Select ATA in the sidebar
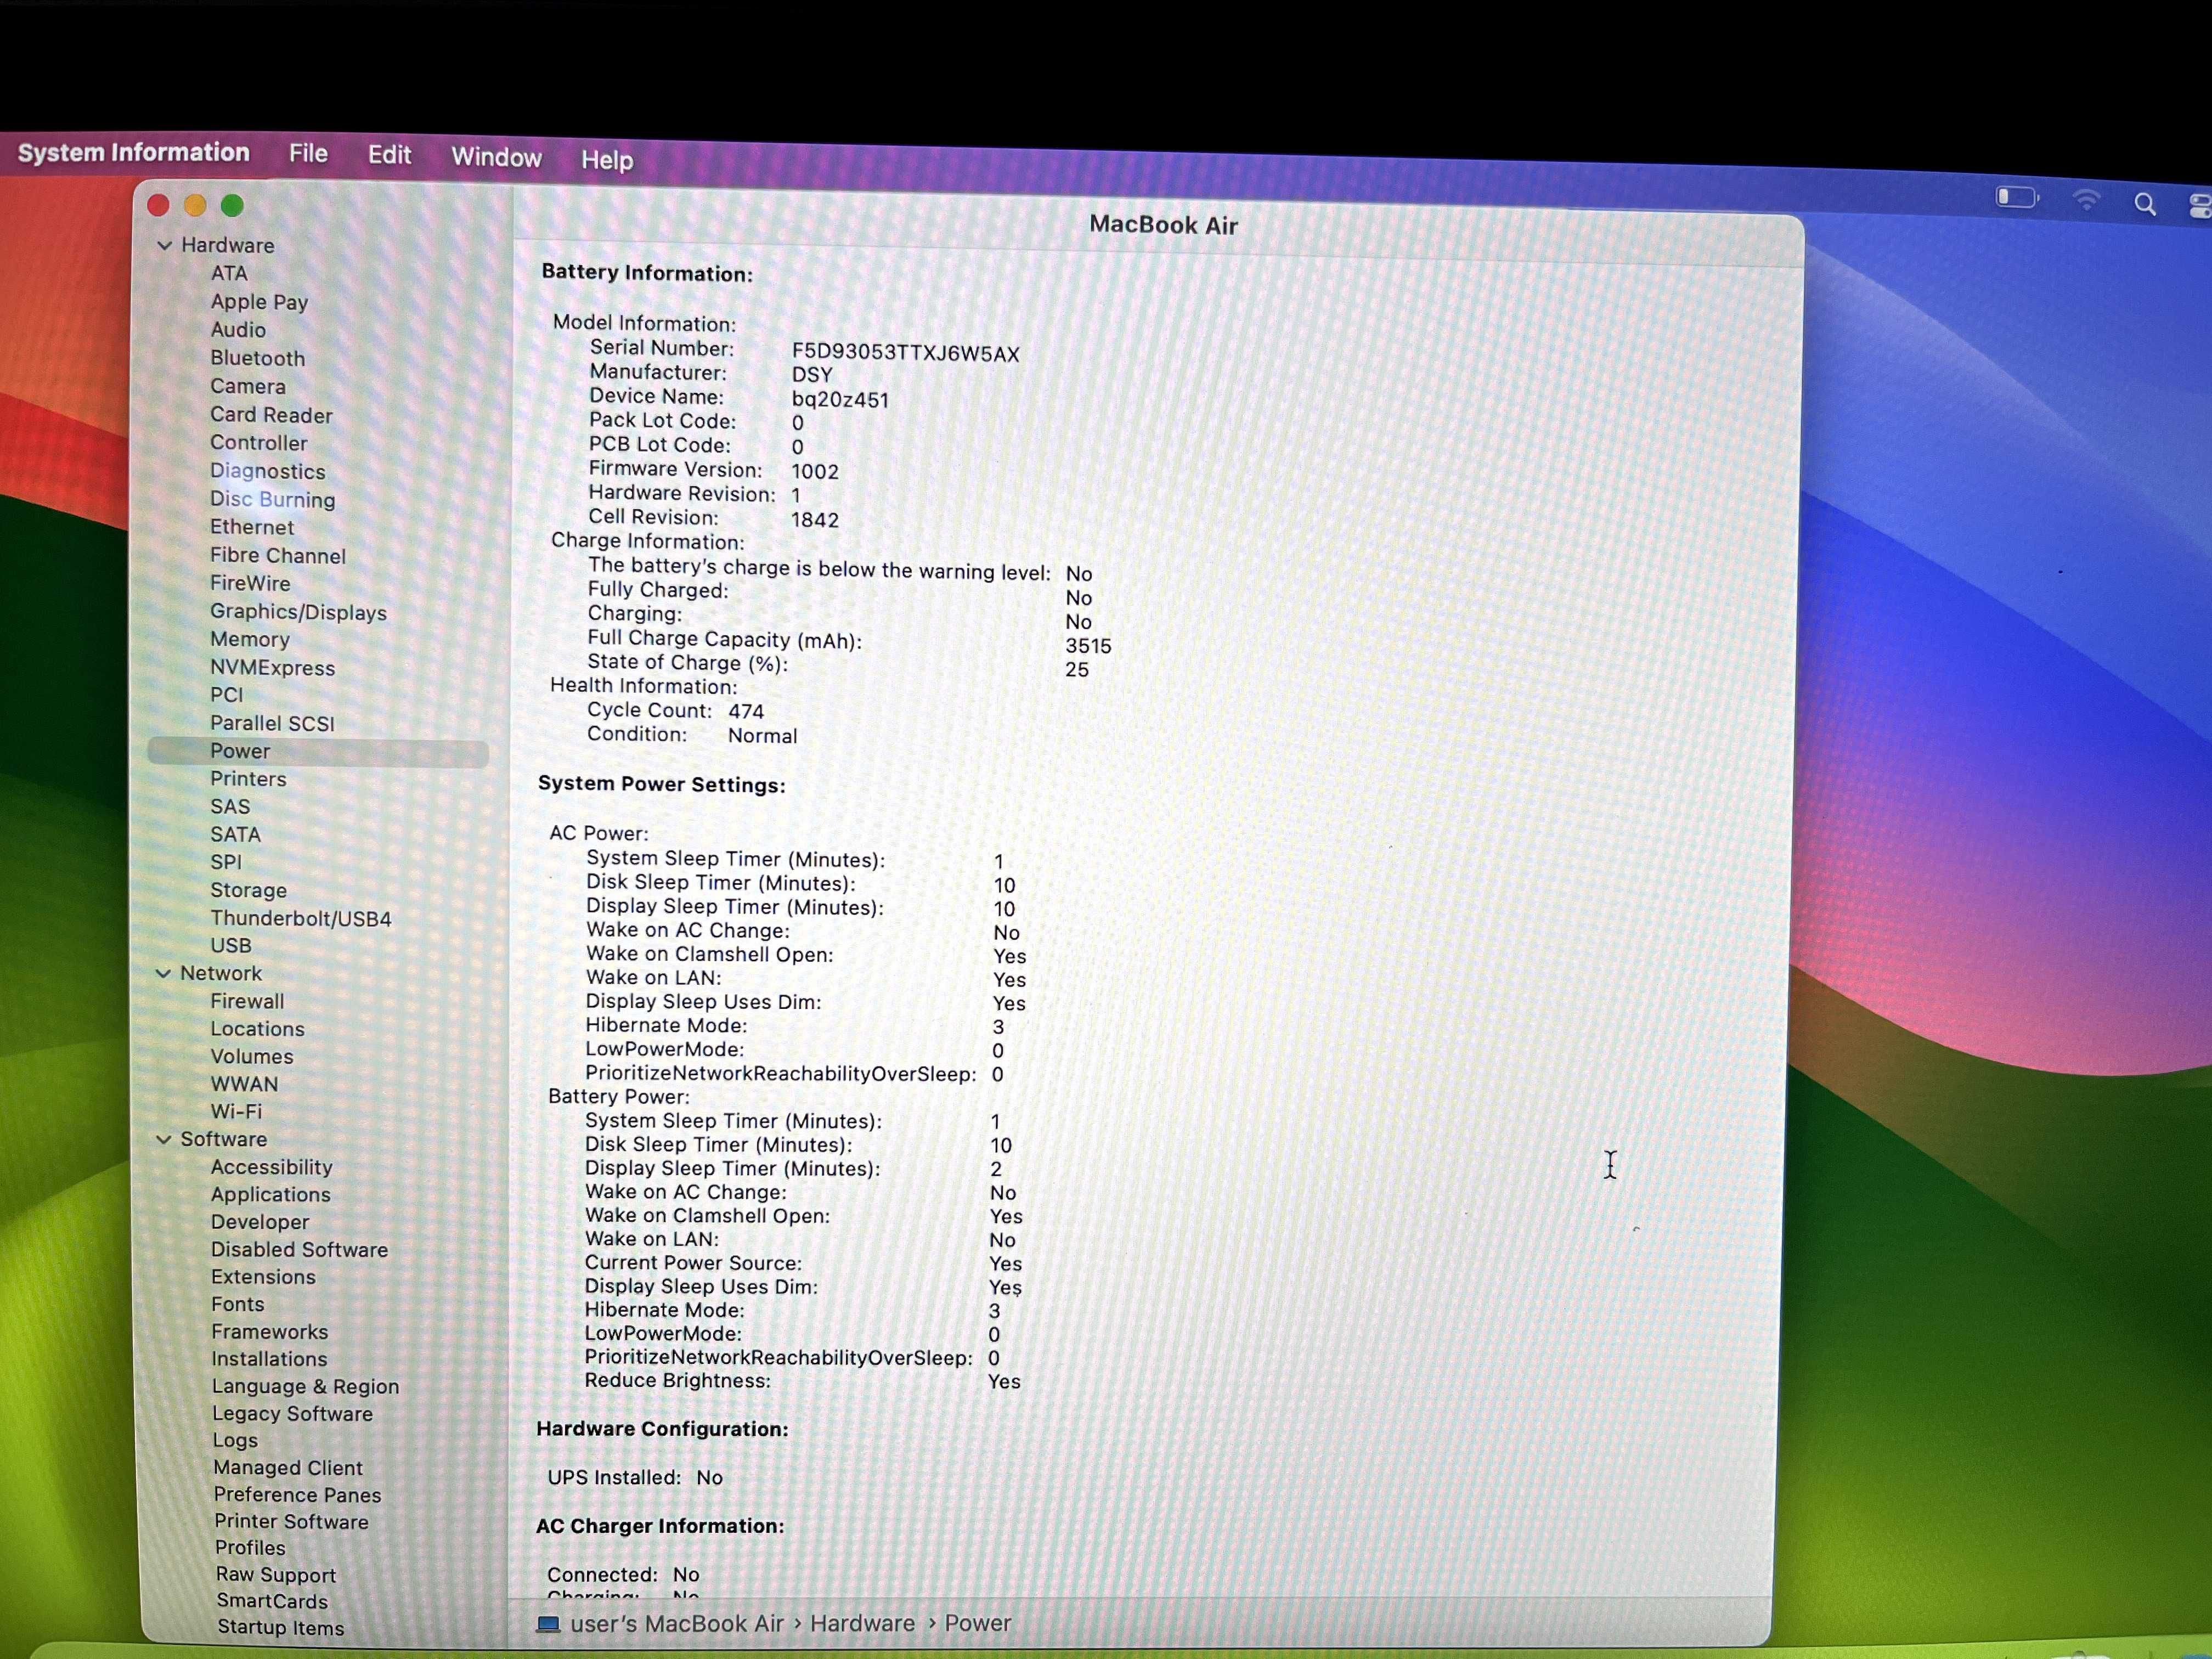Viewport: 2212px width, 1659px height. (x=228, y=273)
